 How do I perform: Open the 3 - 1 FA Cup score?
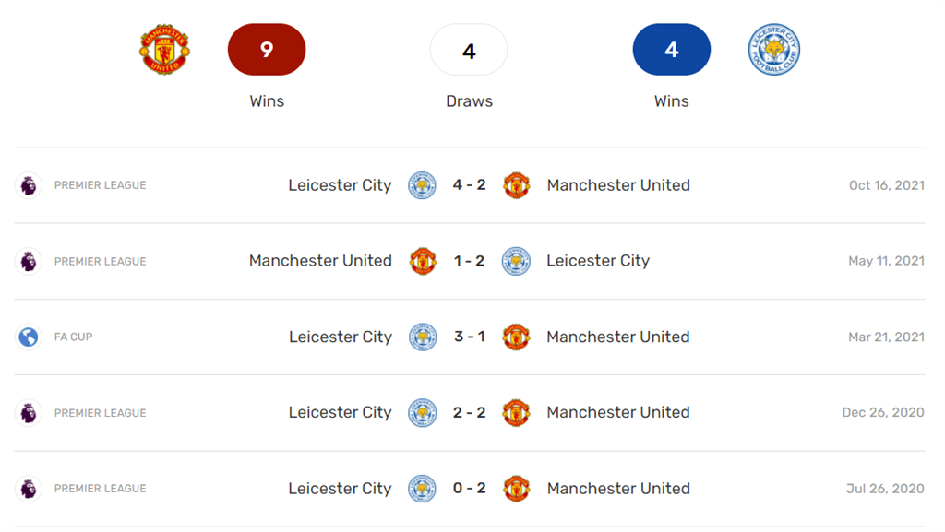(x=469, y=337)
